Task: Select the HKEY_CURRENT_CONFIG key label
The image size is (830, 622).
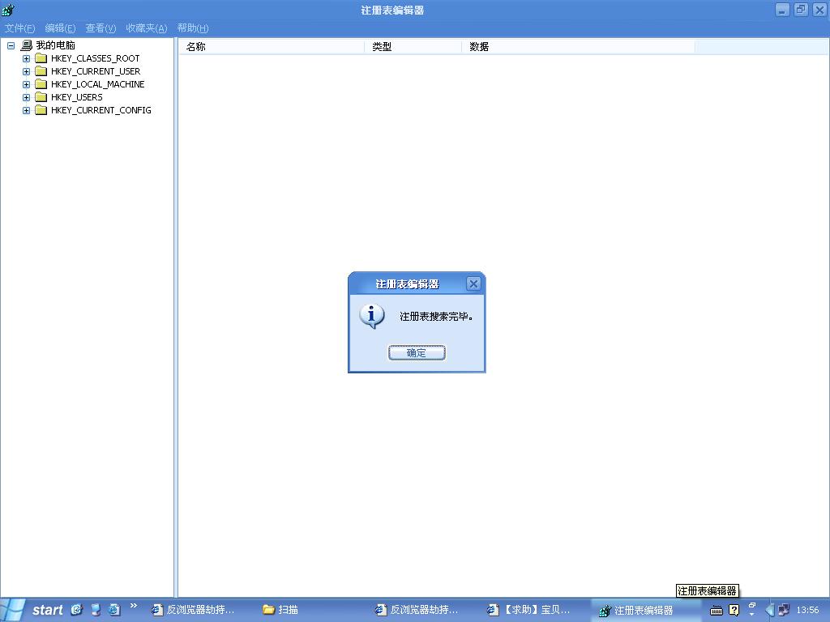Action: [x=101, y=110]
